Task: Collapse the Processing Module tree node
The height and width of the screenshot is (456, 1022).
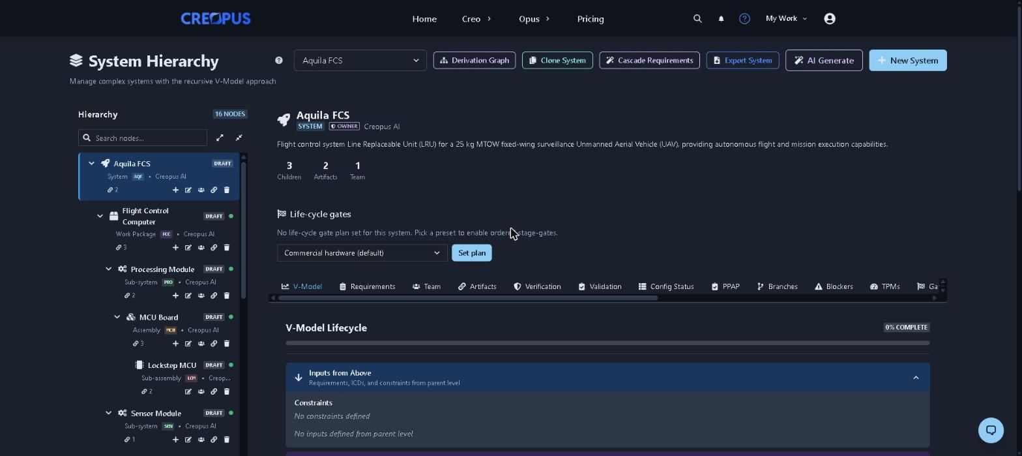Action: (109, 269)
